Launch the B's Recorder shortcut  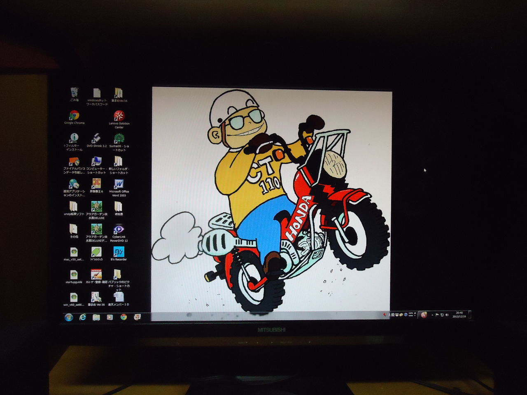tap(119, 254)
